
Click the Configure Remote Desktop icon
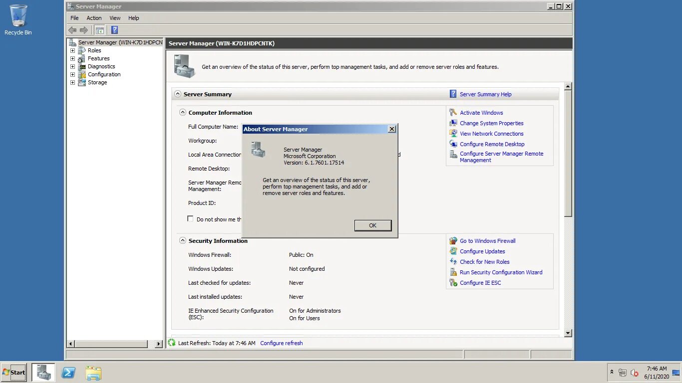tap(453, 144)
